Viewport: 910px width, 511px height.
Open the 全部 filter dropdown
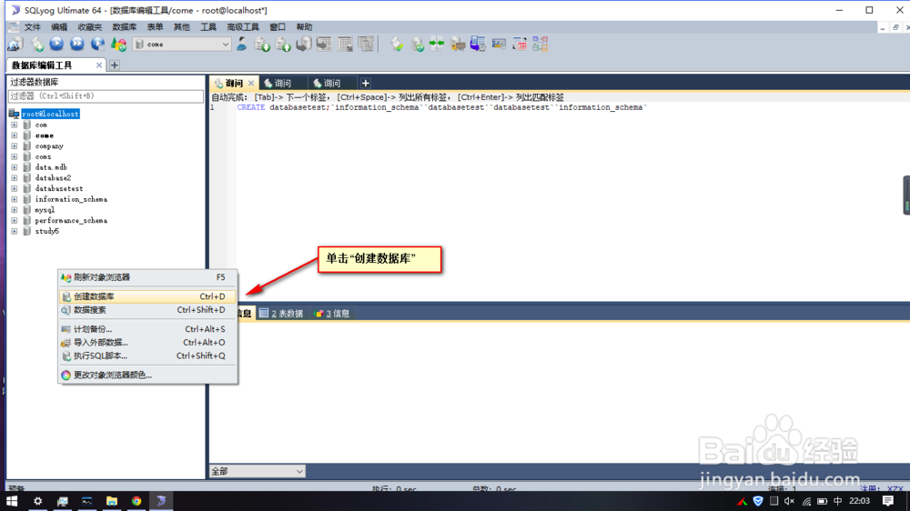258,471
